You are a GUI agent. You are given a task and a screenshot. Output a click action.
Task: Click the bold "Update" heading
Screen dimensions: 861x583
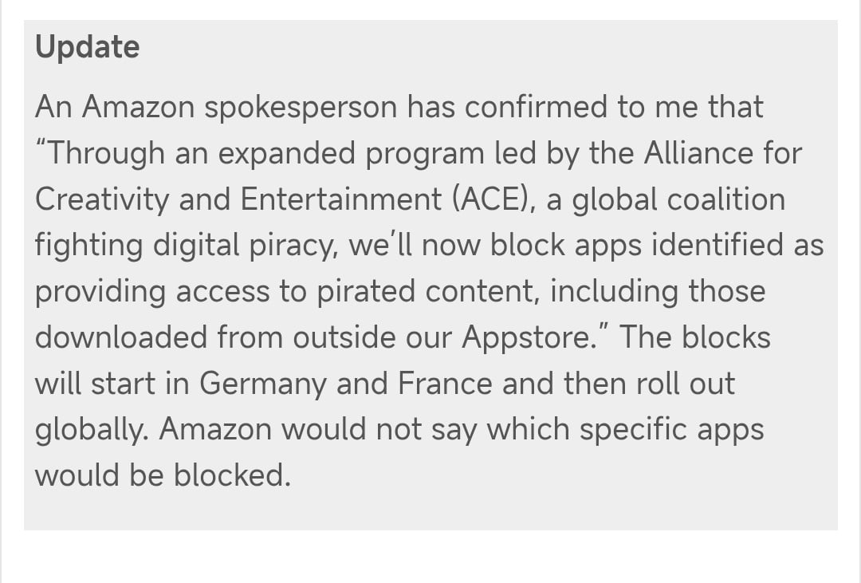click(x=88, y=47)
